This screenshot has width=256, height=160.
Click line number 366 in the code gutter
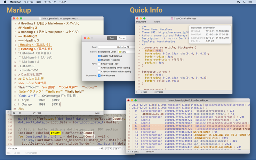coord(10,133)
